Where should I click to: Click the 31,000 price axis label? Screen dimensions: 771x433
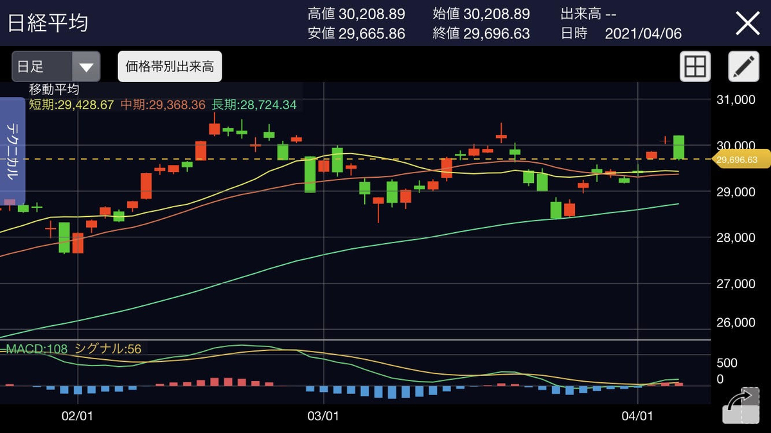(x=736, y=100)
